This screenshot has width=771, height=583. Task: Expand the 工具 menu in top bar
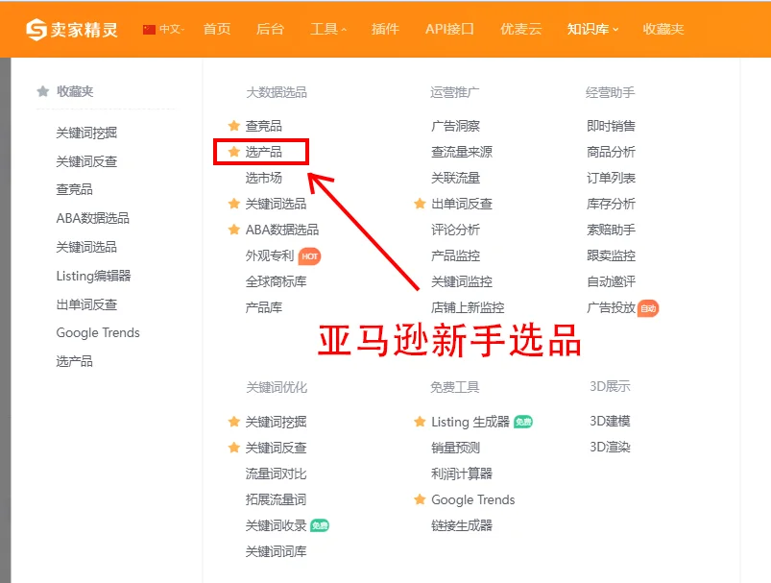[x=328, y=30]
